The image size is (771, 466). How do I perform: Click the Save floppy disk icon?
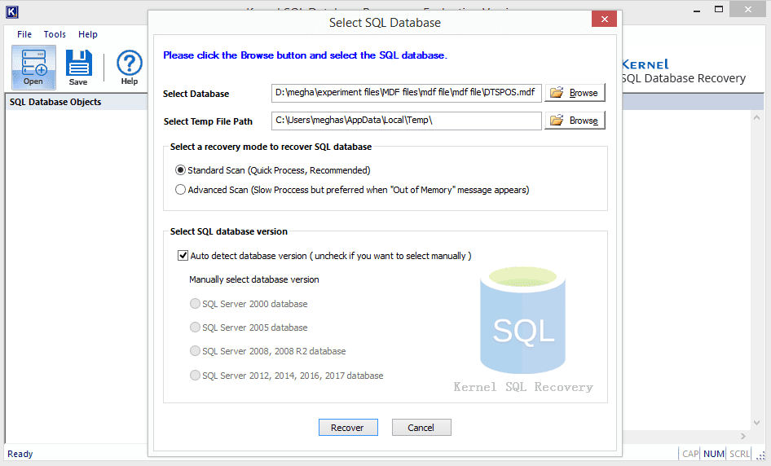pos(78,66)
